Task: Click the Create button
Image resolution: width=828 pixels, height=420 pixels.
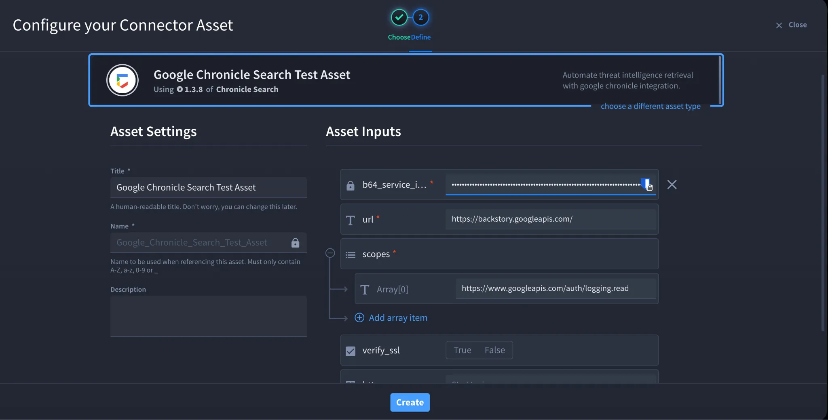Action: pyautogui.click(x=410, y=402)
